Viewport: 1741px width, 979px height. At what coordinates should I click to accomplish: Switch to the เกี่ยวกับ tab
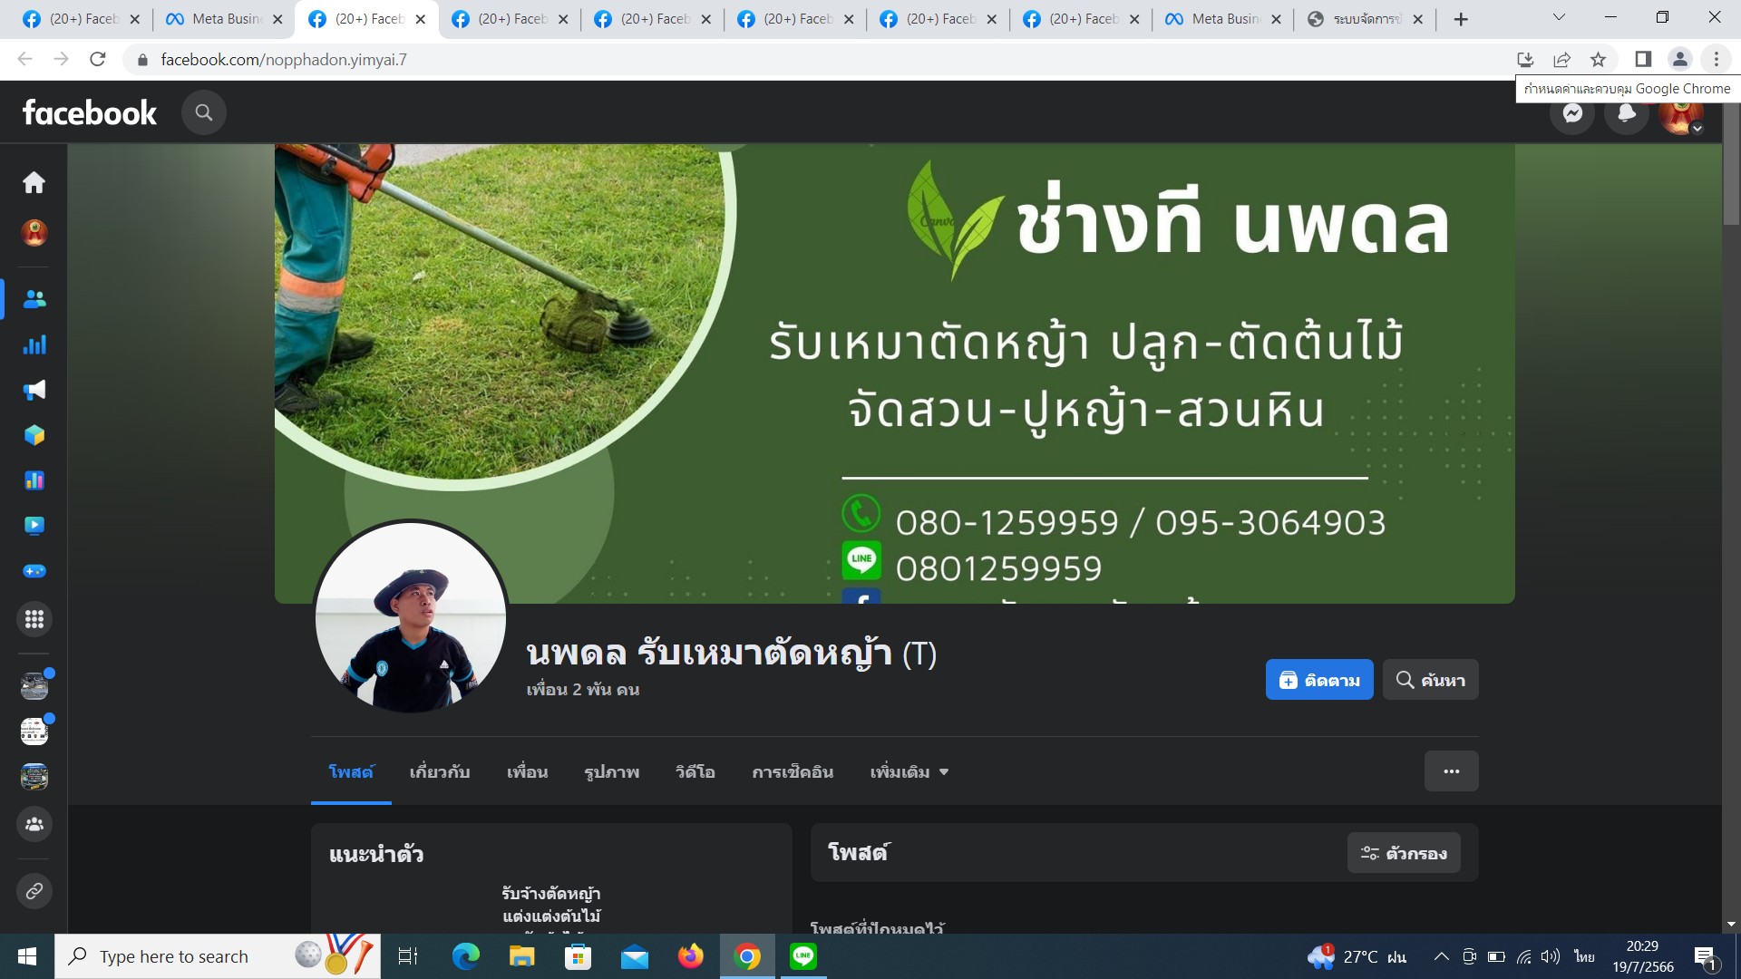click(440, 772)
